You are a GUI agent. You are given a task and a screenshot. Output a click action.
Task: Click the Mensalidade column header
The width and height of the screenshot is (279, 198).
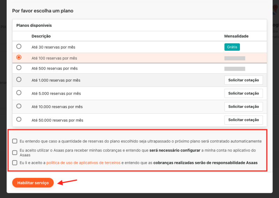[x=236, y=36]
